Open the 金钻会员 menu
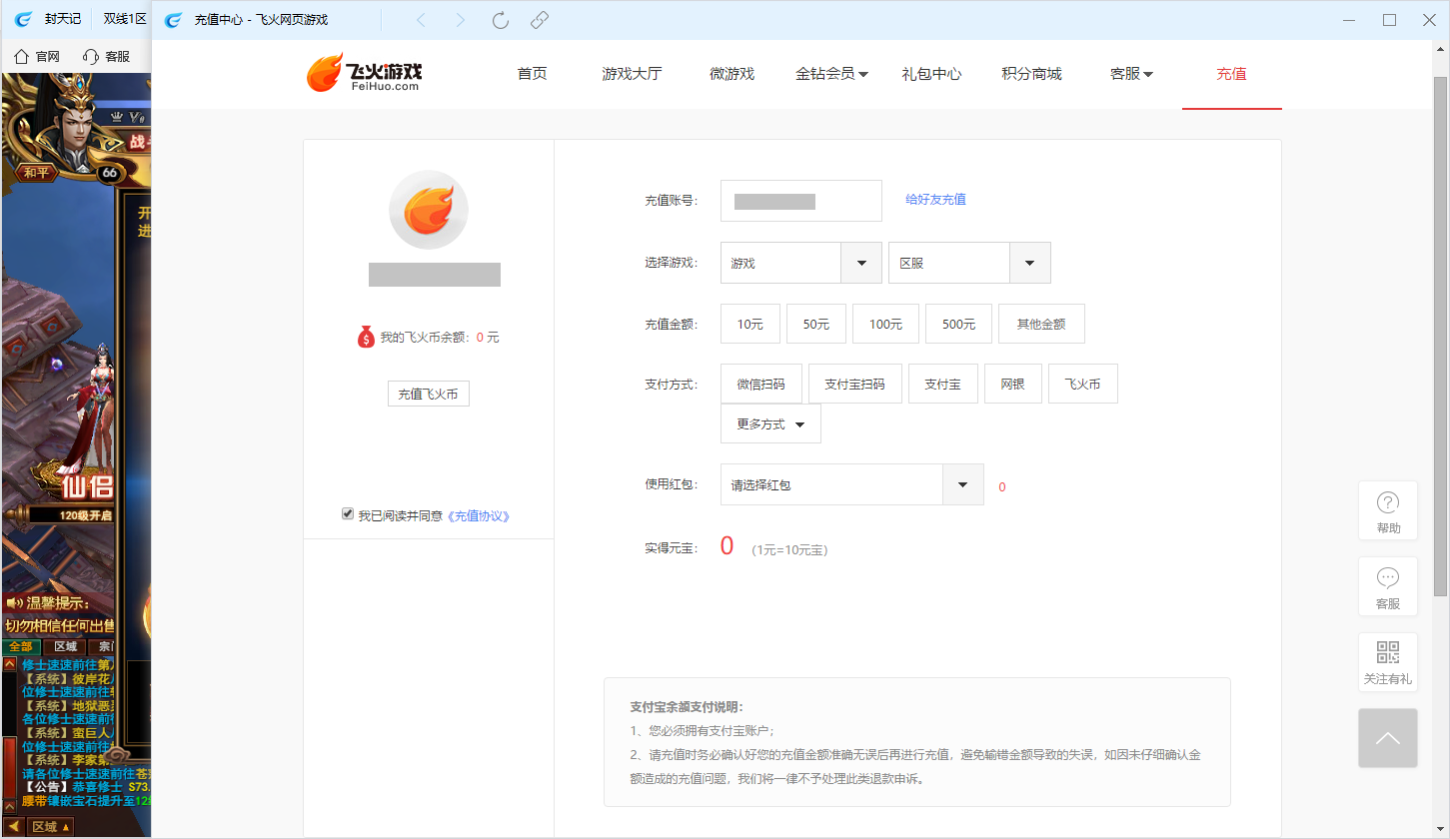The height and width of the screenshot is (839, 1450). coord(830,74)
